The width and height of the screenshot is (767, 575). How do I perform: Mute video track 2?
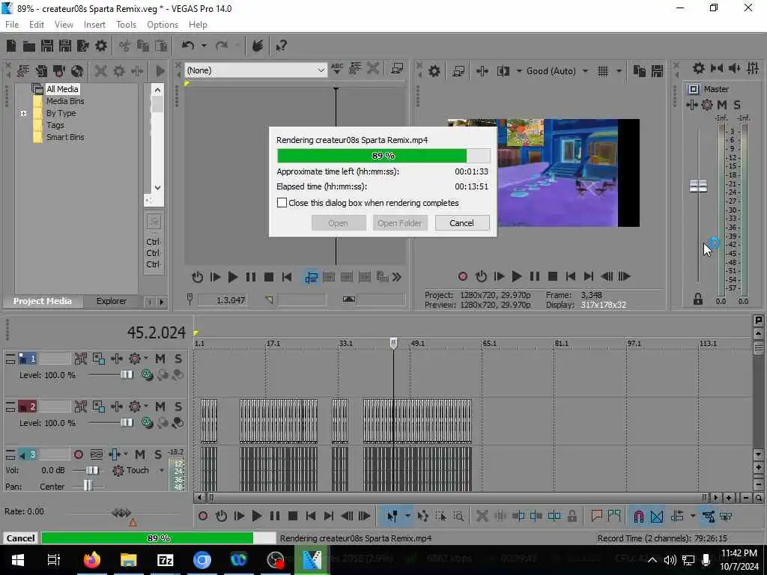point(160,407)
